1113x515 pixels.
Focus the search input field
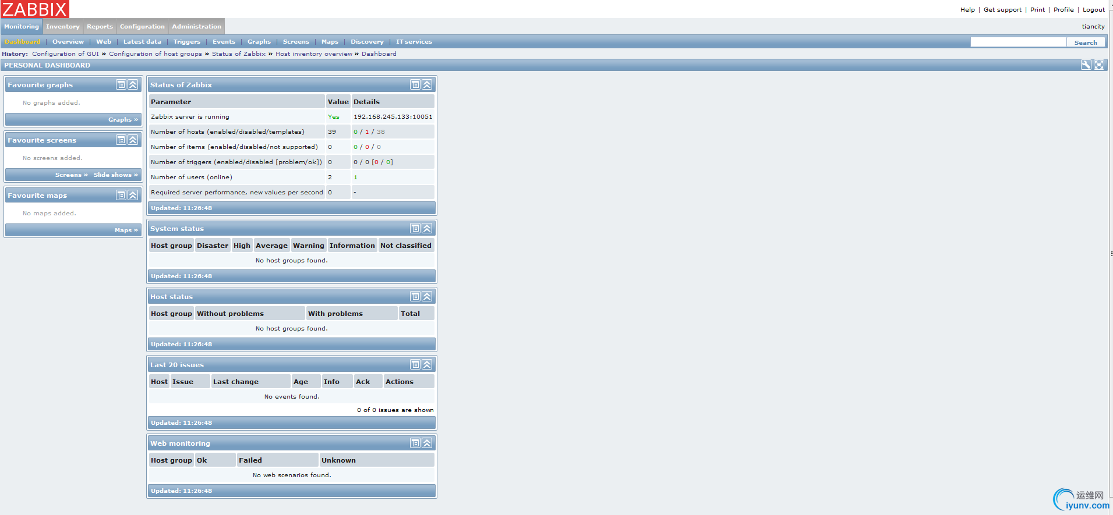pyautogui.click(x=1018, y=42)
